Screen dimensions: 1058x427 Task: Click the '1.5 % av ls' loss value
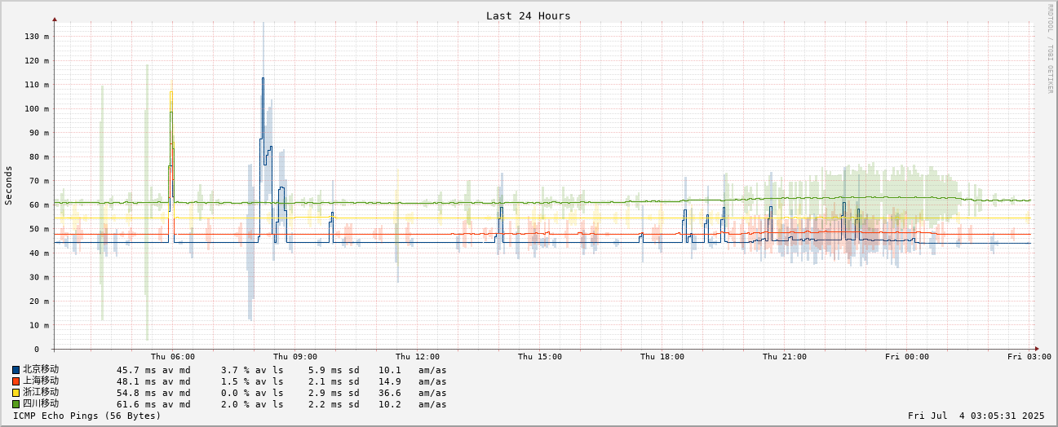coord(252,381)
